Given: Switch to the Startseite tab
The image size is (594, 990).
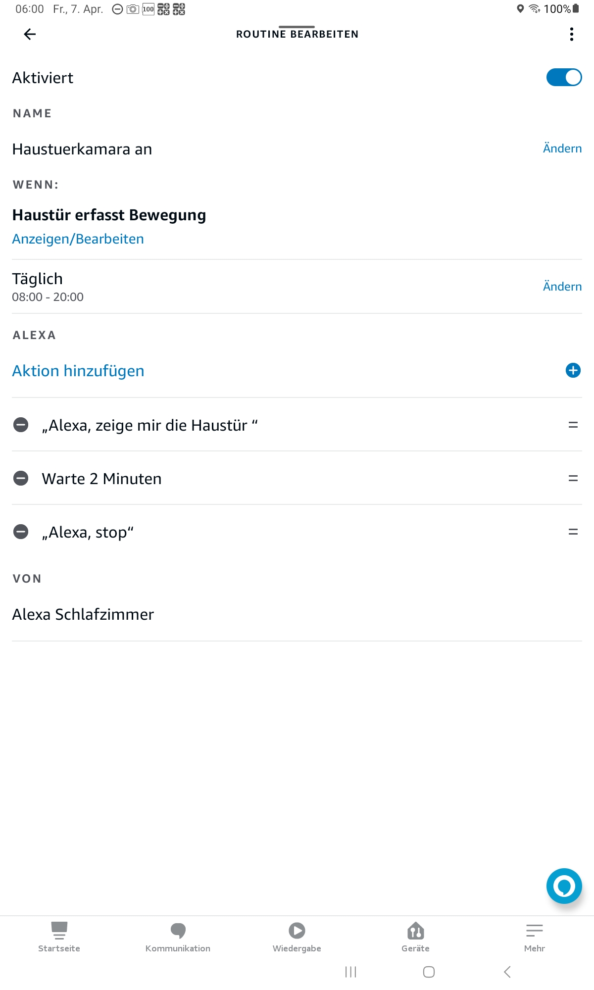Looking at the screenshot, I should click(59, 937).
